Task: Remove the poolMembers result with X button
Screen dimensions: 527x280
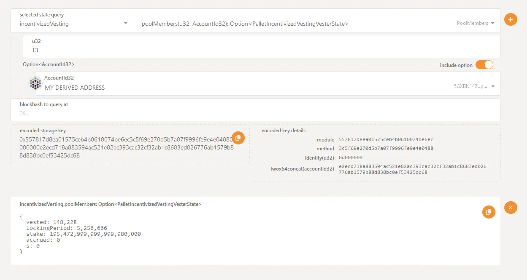Action: click(x=511, y=207)
